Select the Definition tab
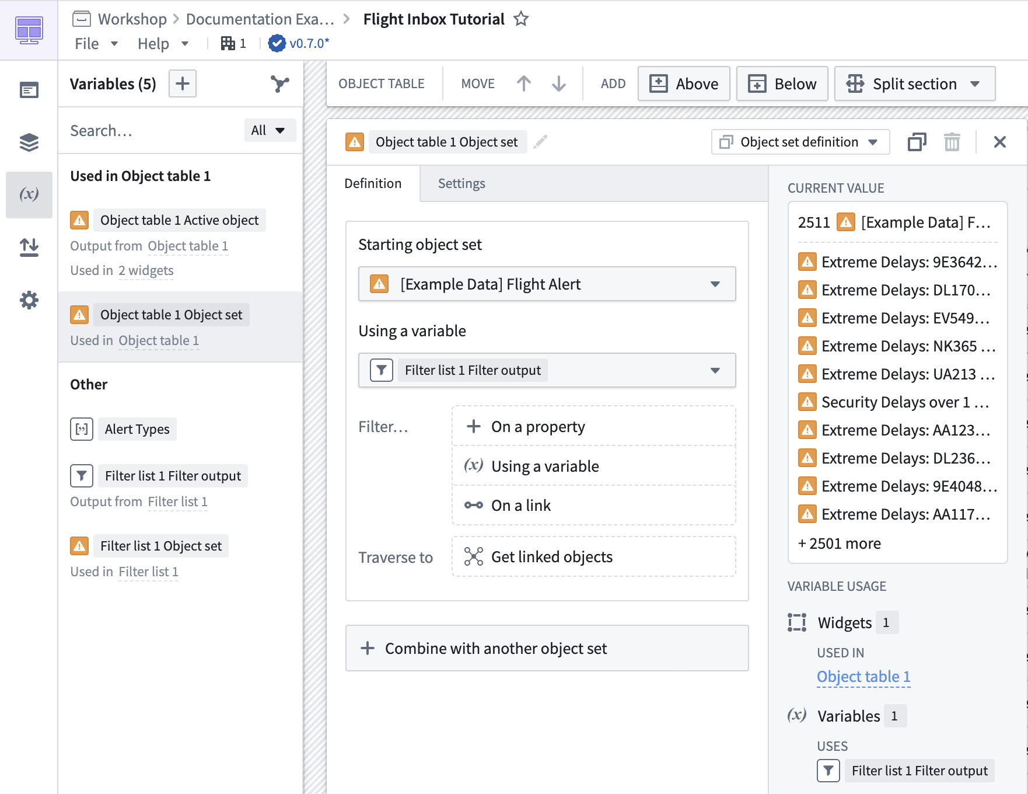Screen dimensions: 1028x794 pos(373,183)
